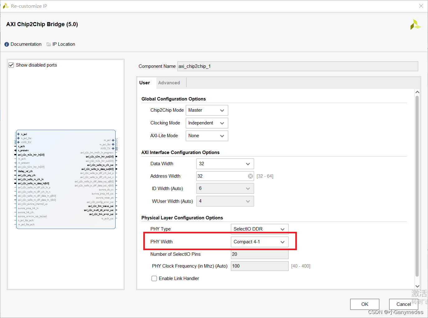Open the Data Width dropdown
This screenshot has height=318, width=428.
(x=225, y=164)
